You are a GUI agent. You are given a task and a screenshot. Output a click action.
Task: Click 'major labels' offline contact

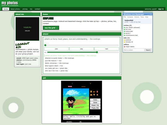pyautogui.click(x=130, y=47)
